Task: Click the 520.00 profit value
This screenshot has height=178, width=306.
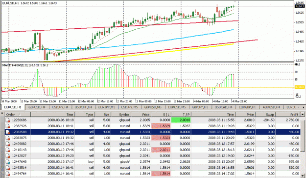Action: pos(294,168)
